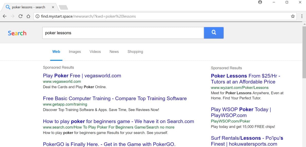Viewport: 306px width, 147px height.
Task: Open Play Poker Free vegasworld.com result
Action: pos(82,76)
